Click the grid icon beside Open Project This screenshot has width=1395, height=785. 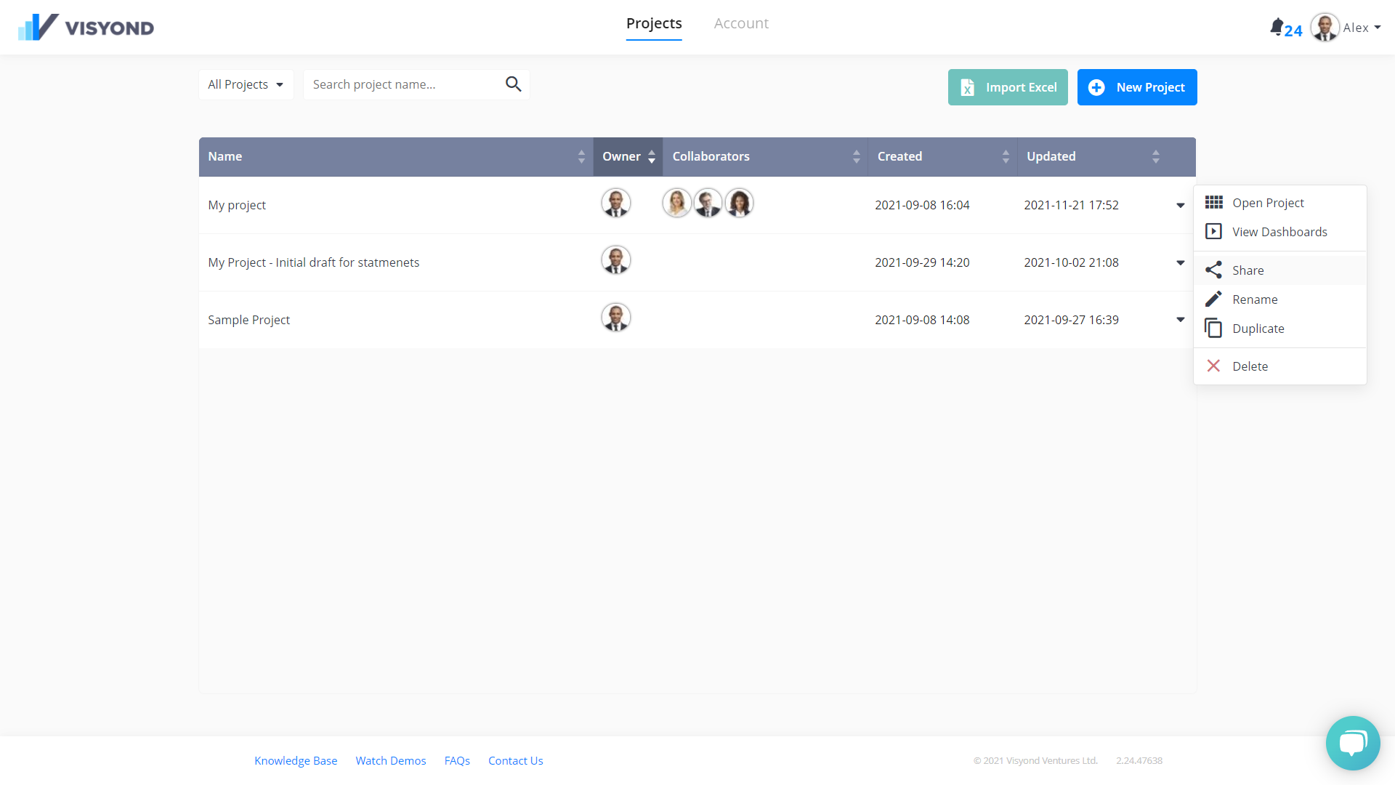[1213, 202]
